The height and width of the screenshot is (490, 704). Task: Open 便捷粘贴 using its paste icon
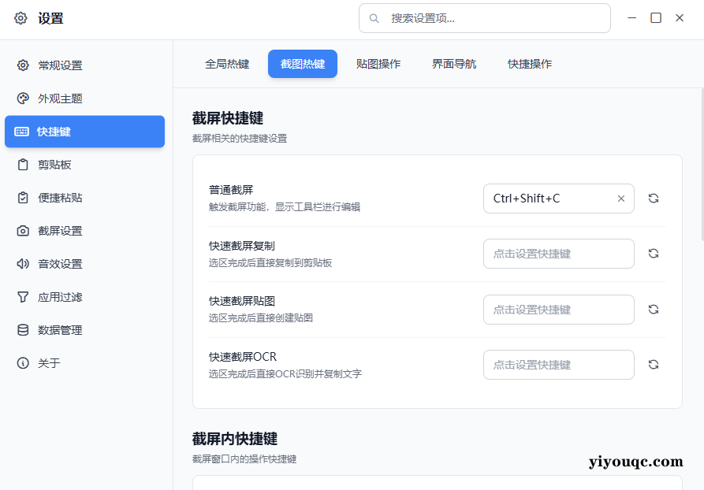coord(24,198)
